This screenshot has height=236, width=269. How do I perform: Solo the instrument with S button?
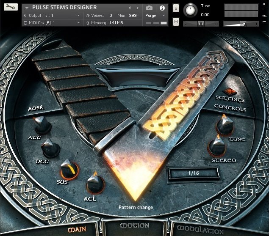(x=176, y=8)
